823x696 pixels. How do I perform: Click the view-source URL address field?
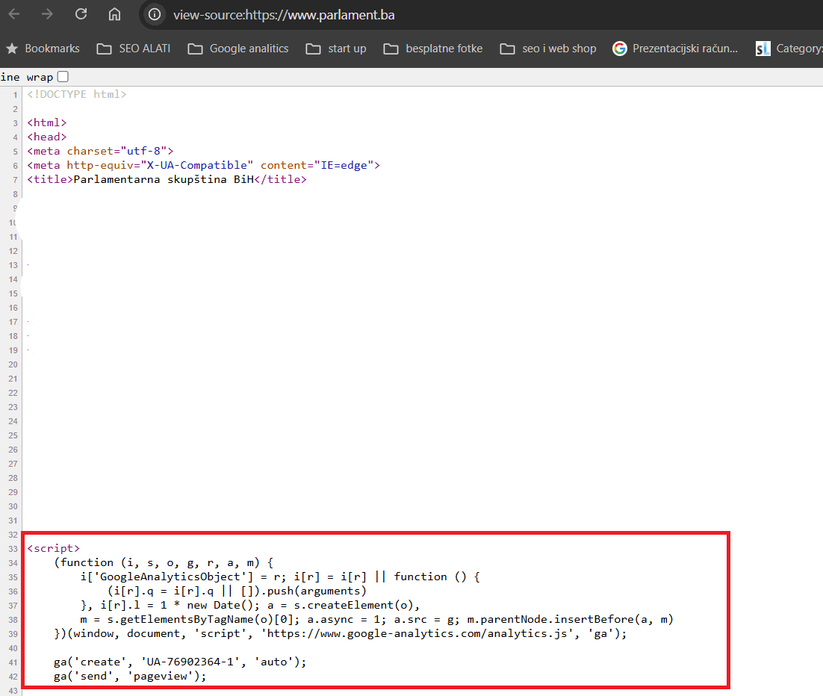click(284, 15)
